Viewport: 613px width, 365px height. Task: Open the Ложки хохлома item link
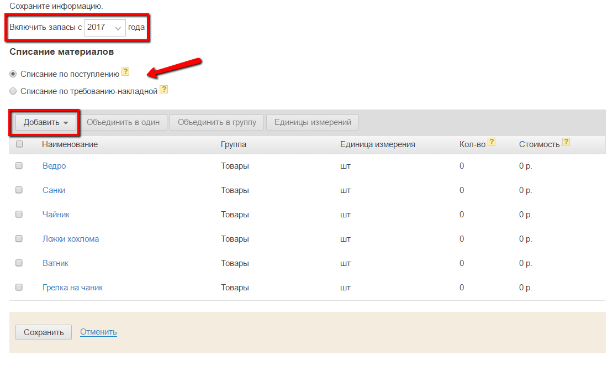71,239
